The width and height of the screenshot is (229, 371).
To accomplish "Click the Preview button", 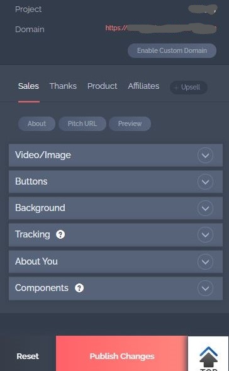I will click(130, 123).
